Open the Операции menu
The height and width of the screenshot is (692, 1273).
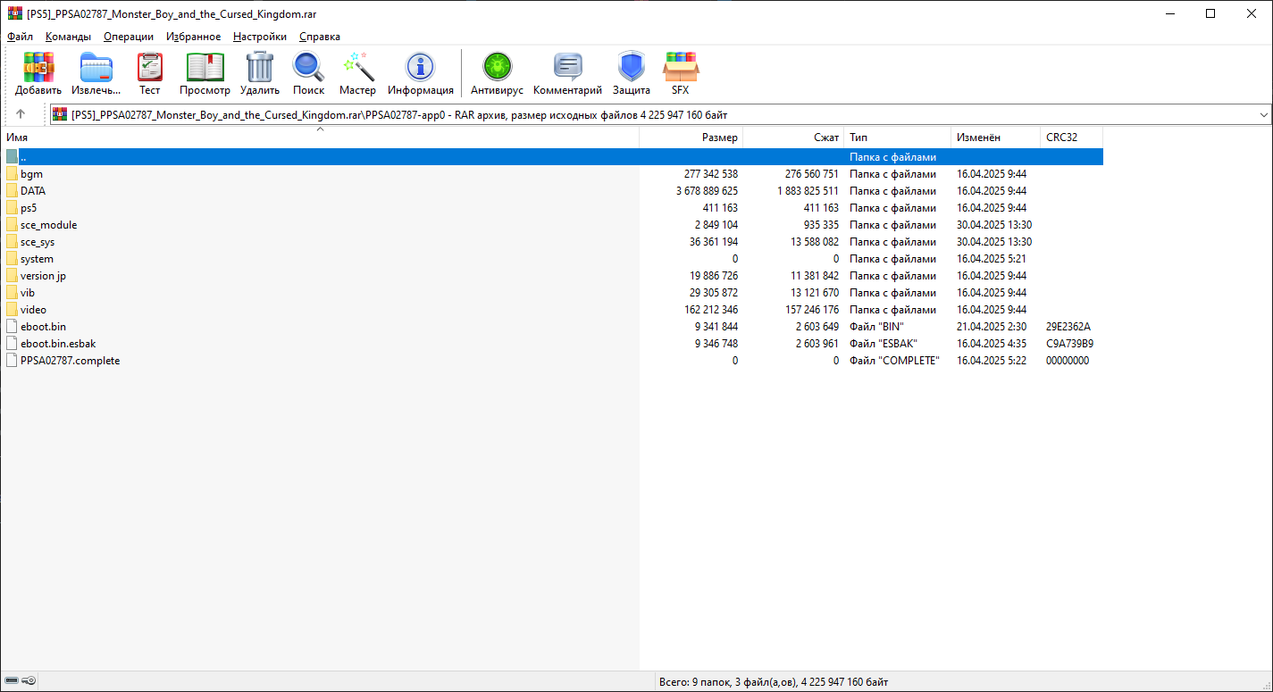click(x=129, y=37)
